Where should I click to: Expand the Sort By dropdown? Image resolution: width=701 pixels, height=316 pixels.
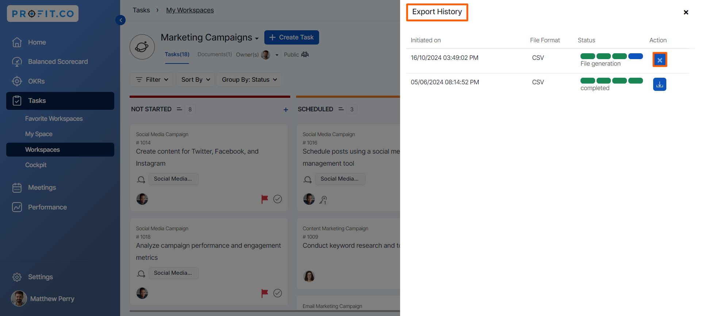click(195, 80)
